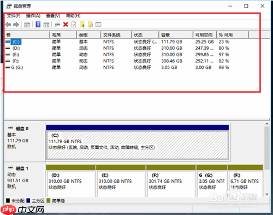Click the settings list view icon
Viewport: 273px width, 215px height.
[x=98, y=25]
